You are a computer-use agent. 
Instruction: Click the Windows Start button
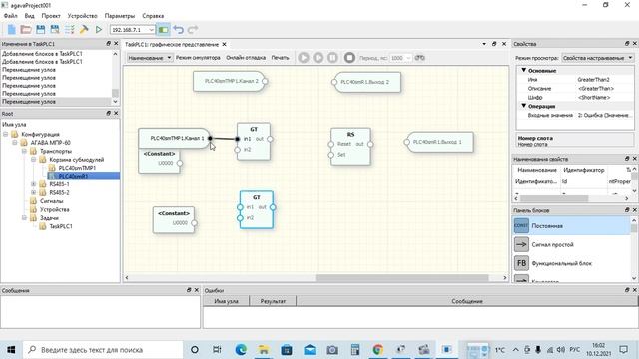11,350
